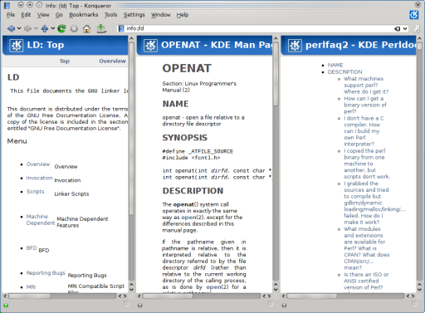The height and width of the screenshot is (313, 425).
Task: Reload the page with green refresh icon
Action: [61, 28]
